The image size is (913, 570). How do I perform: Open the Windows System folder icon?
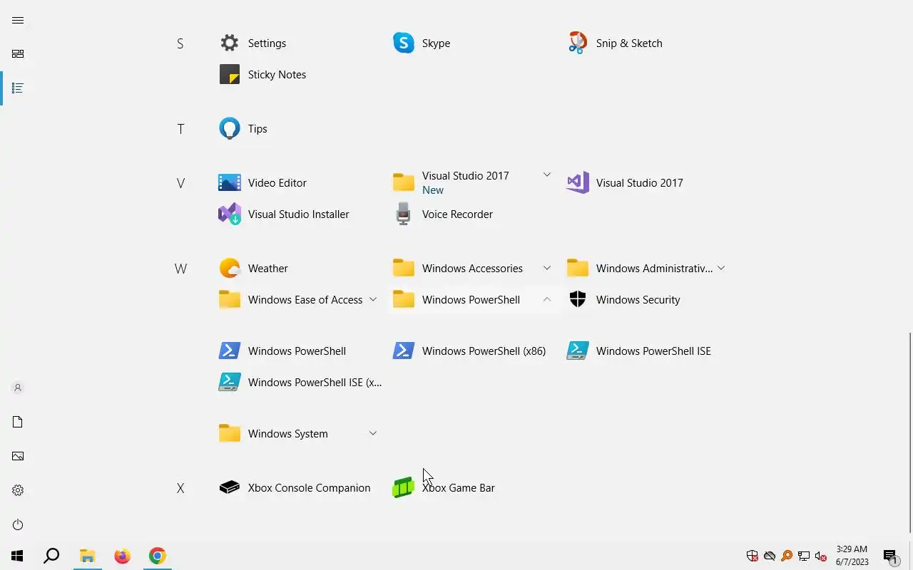click(x=230, y=433)
